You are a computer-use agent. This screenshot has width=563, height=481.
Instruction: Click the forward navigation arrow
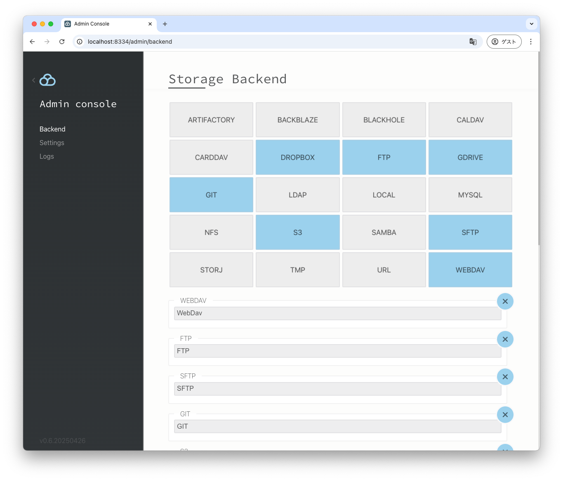click(x=47, y=42)
